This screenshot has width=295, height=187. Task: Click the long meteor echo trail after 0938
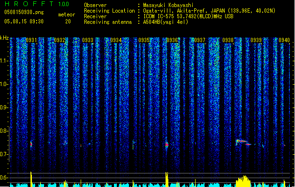point(243,142)
